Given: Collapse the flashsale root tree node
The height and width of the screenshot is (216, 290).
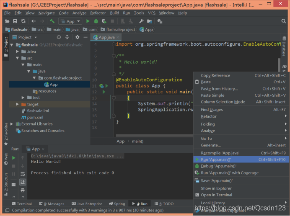Looking at the screenshot, I should (12, 45).
